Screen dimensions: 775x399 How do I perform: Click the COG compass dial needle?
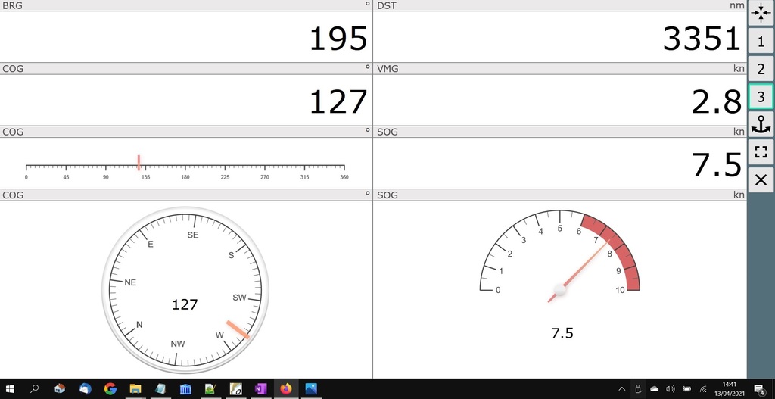pos(238,330)
